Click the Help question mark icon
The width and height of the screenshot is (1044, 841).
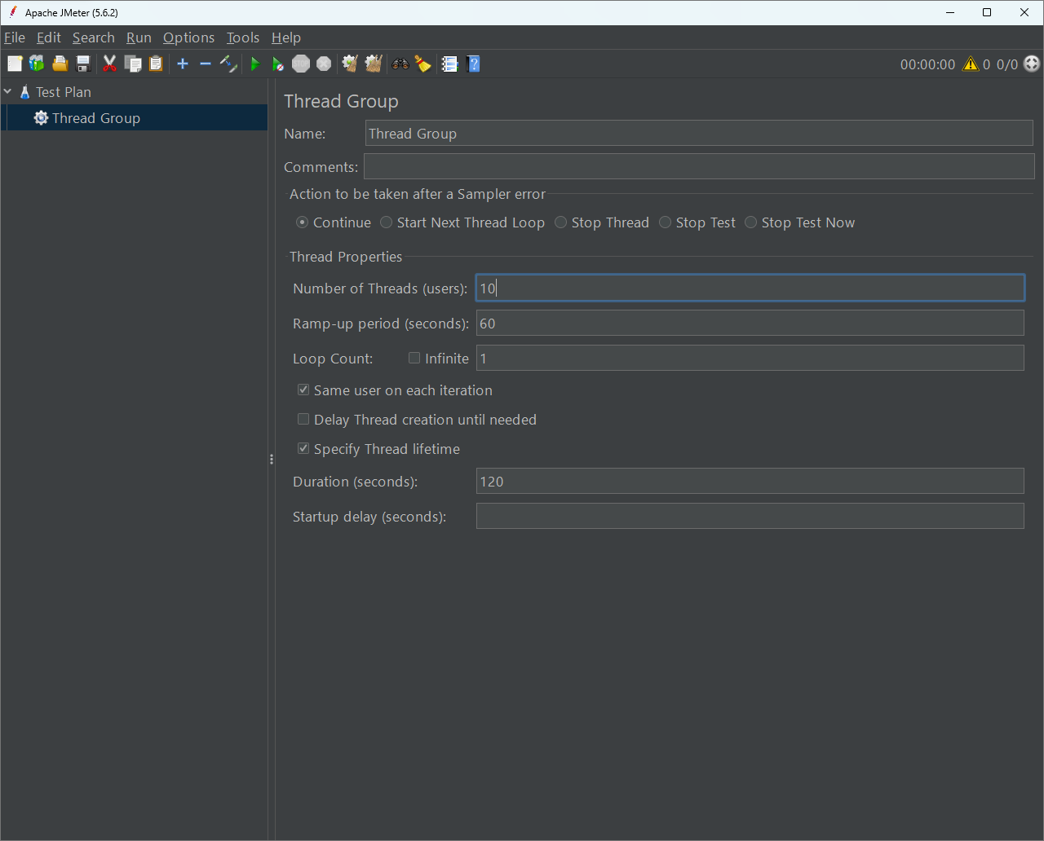click(473, 64)
